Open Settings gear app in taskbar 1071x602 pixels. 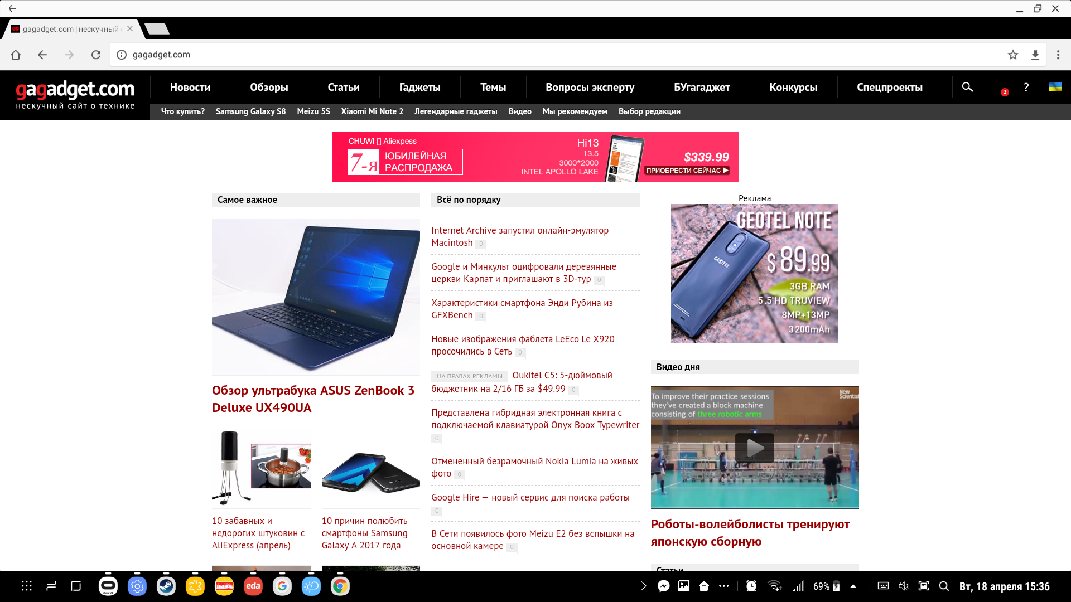click(x=137, y=586)
